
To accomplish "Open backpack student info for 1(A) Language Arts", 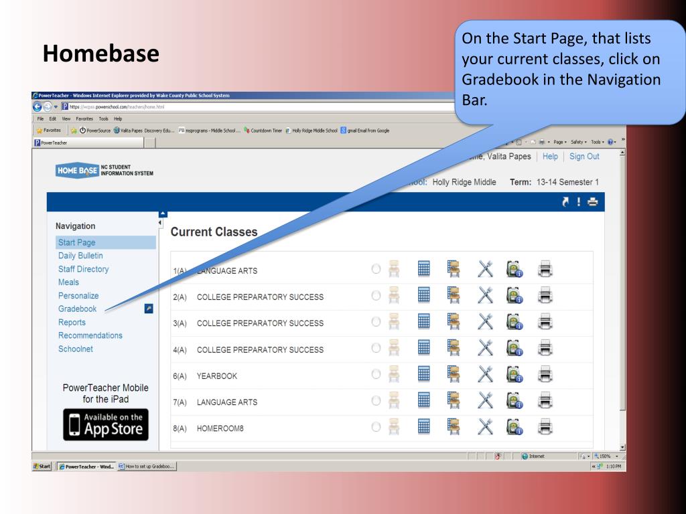I will (514, 269).
